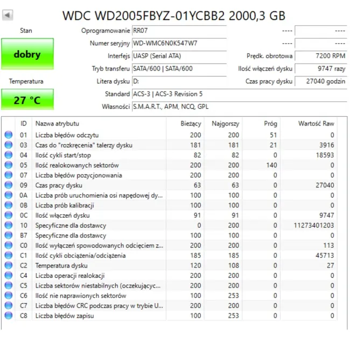This screenshot has height=350, width=350.
Task: Click the status orb for attribute C6
Action: 9,296
